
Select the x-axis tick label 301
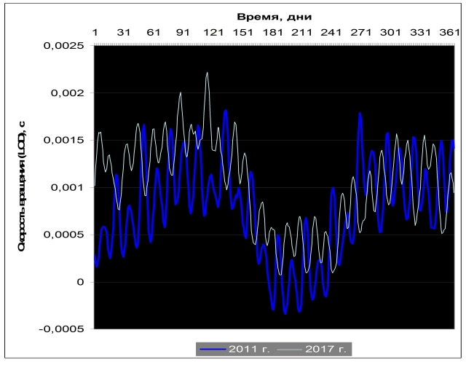[x=390, y=33]
